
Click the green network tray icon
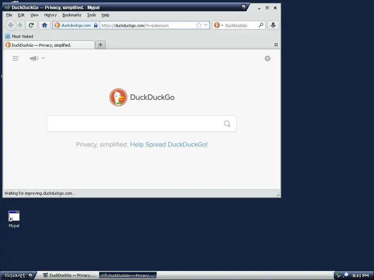pos(339,275)
